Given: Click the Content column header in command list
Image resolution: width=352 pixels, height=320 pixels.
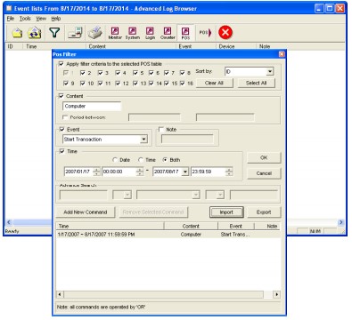Looking at the screenshot, I should point(191,226).
